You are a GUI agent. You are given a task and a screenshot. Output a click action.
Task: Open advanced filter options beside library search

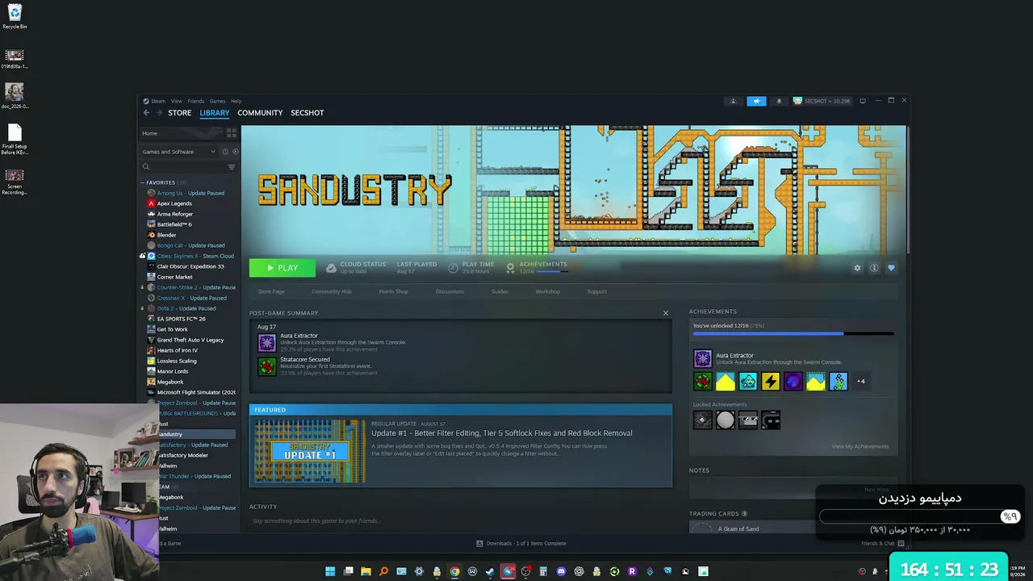click(231, 167)
